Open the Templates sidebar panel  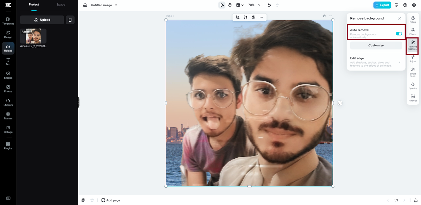[8, 21]
